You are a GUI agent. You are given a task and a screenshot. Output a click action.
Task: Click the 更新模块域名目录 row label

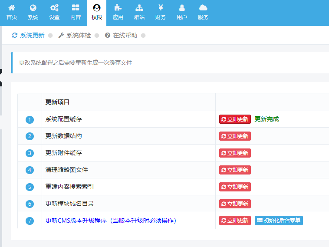point(69,204)
